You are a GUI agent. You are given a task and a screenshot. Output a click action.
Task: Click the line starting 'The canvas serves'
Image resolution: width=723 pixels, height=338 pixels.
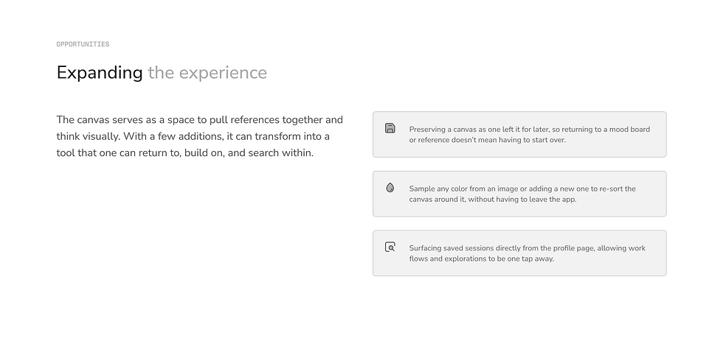click(200, 120)
